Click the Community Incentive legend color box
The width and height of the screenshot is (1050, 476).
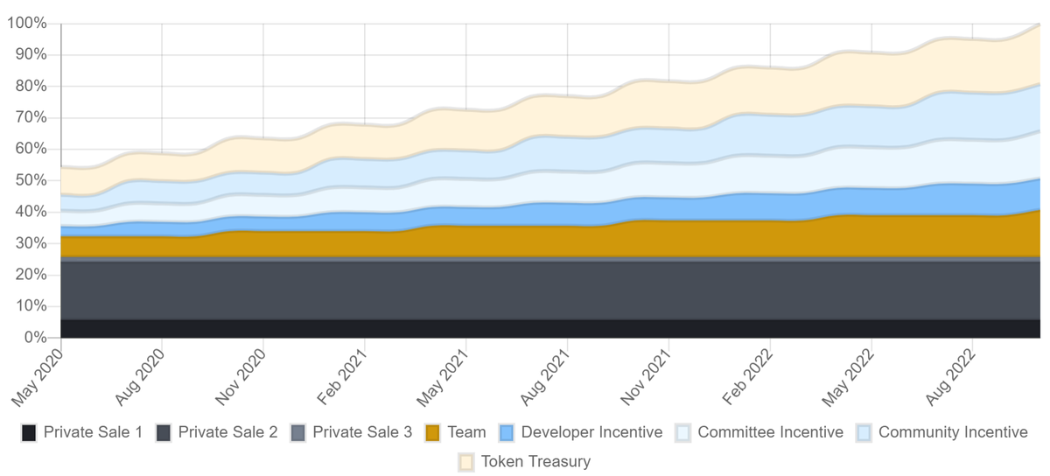coord(864,432)
